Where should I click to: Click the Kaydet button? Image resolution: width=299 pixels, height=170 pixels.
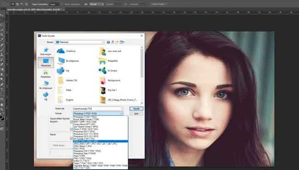136,109
